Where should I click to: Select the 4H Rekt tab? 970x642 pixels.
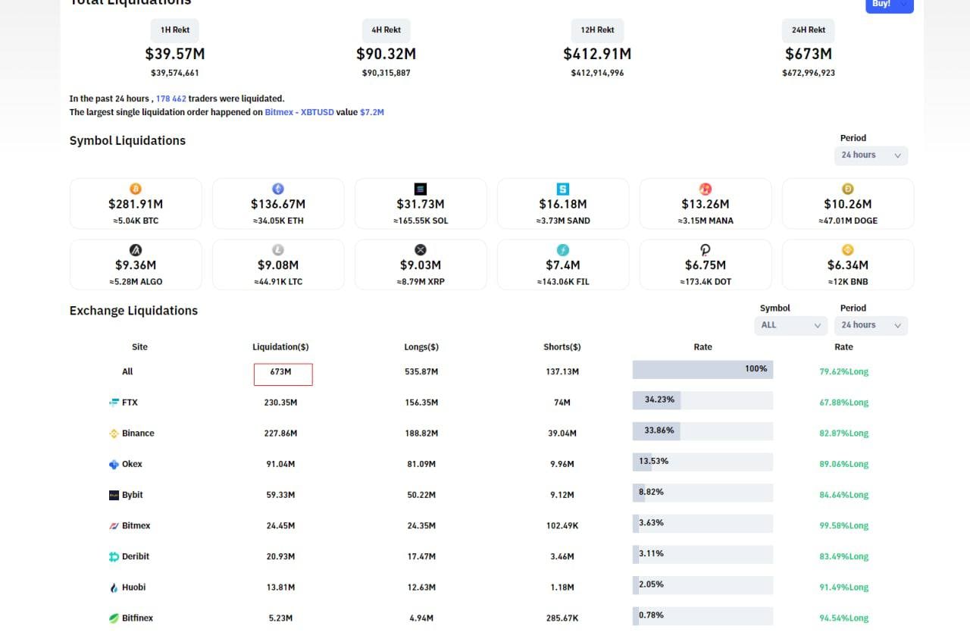click(x=386, y=30)
